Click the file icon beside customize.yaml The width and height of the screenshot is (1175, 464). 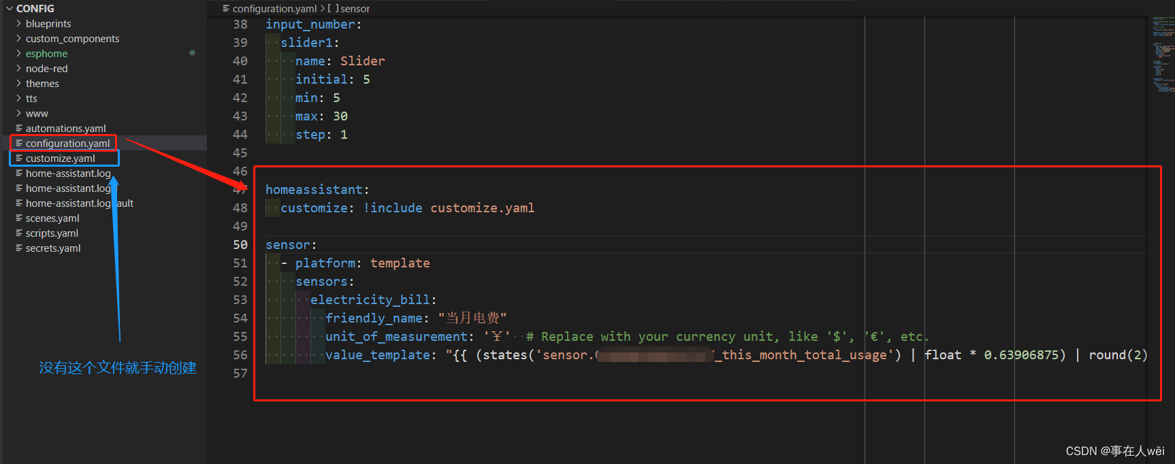click(x=19, y=158)
